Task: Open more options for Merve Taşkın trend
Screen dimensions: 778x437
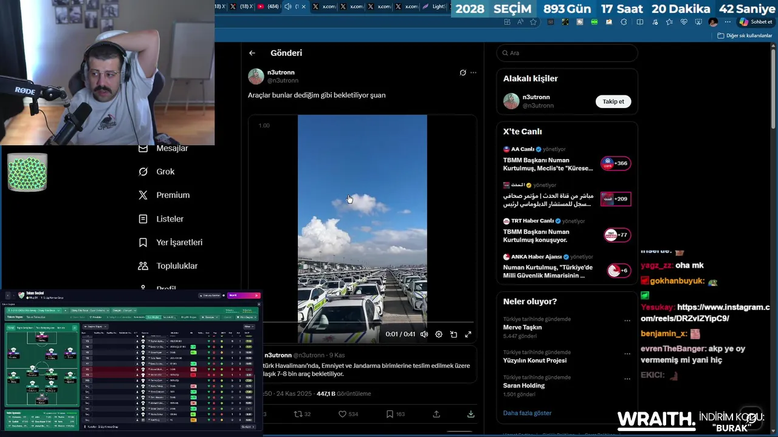Action: [x=627, y=320]
